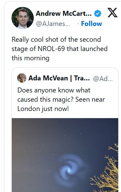The height and width of the screenshot is (192, 121).
Task: Open the night sky photo thumbnail
Action: click(65, 155)
